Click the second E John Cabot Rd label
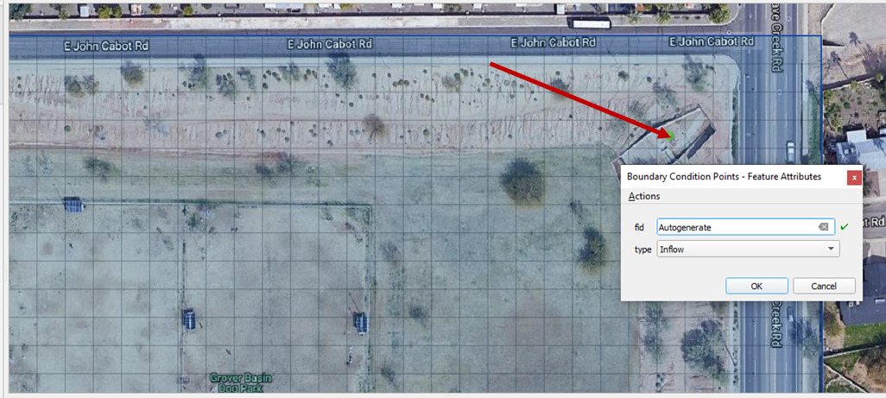Viewport: 886px width, 398px height. click(329, 44)
